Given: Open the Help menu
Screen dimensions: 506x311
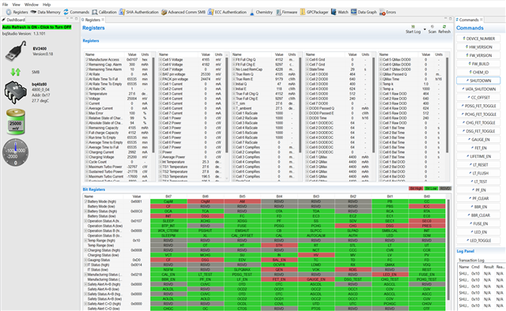Looking at the screenshot, I should (47, 5).
